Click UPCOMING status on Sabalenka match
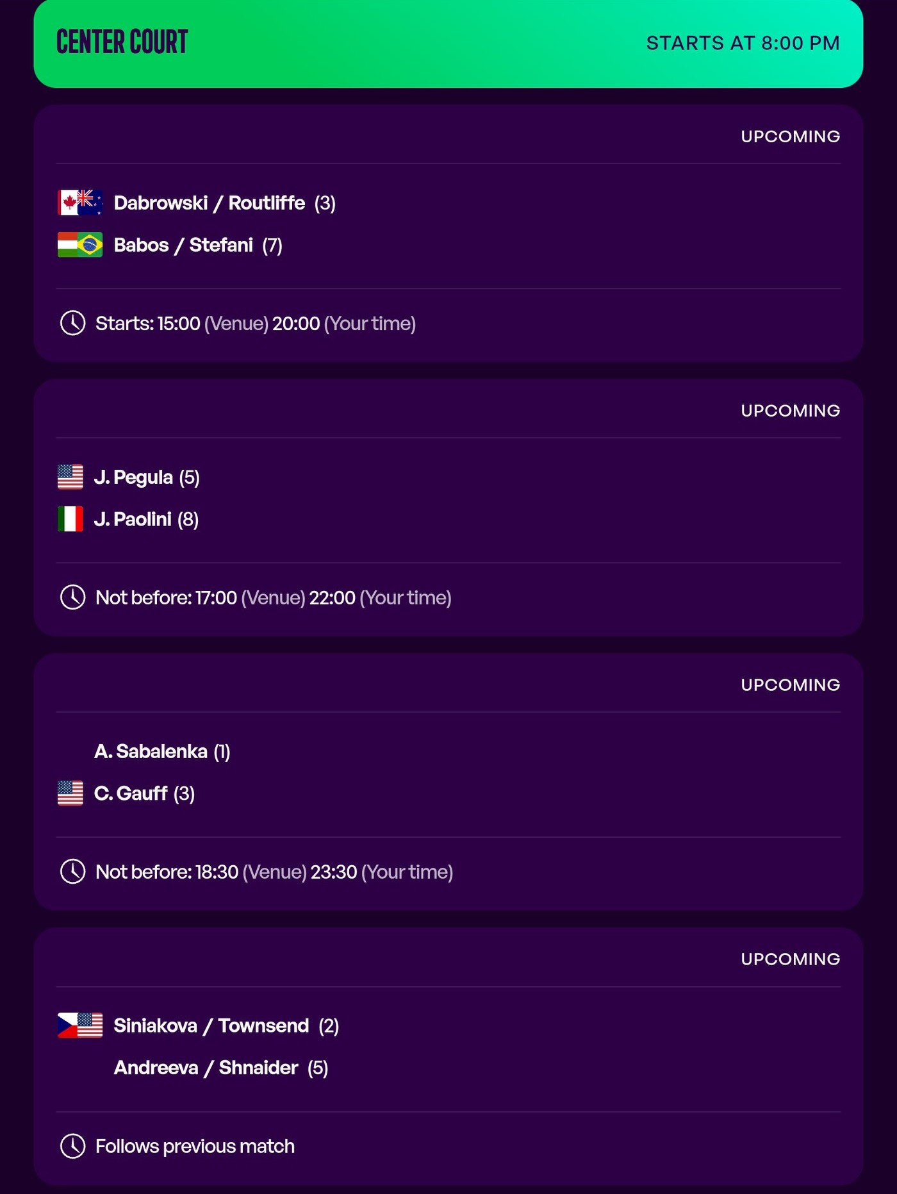897x1194 pixels. pyautogui.click(x=790, y=685)
